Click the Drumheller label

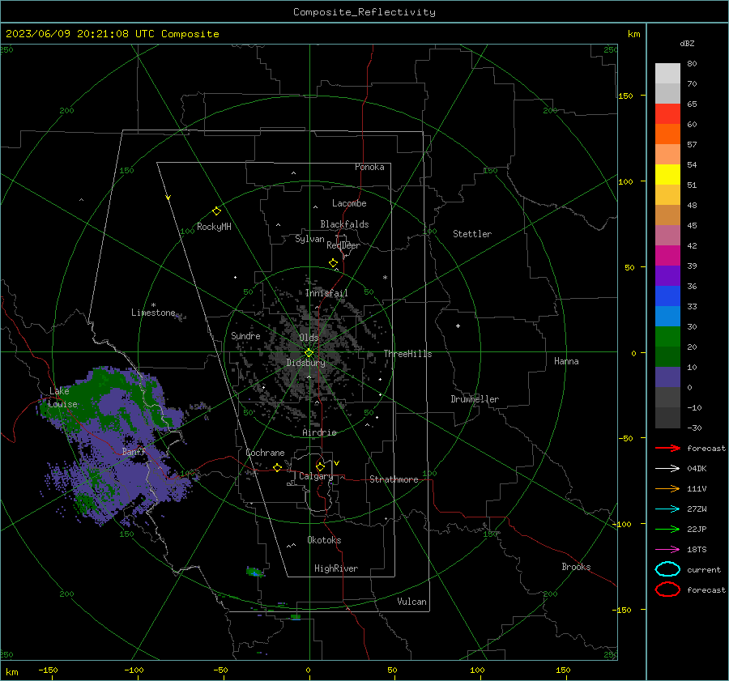coord(475,399)
